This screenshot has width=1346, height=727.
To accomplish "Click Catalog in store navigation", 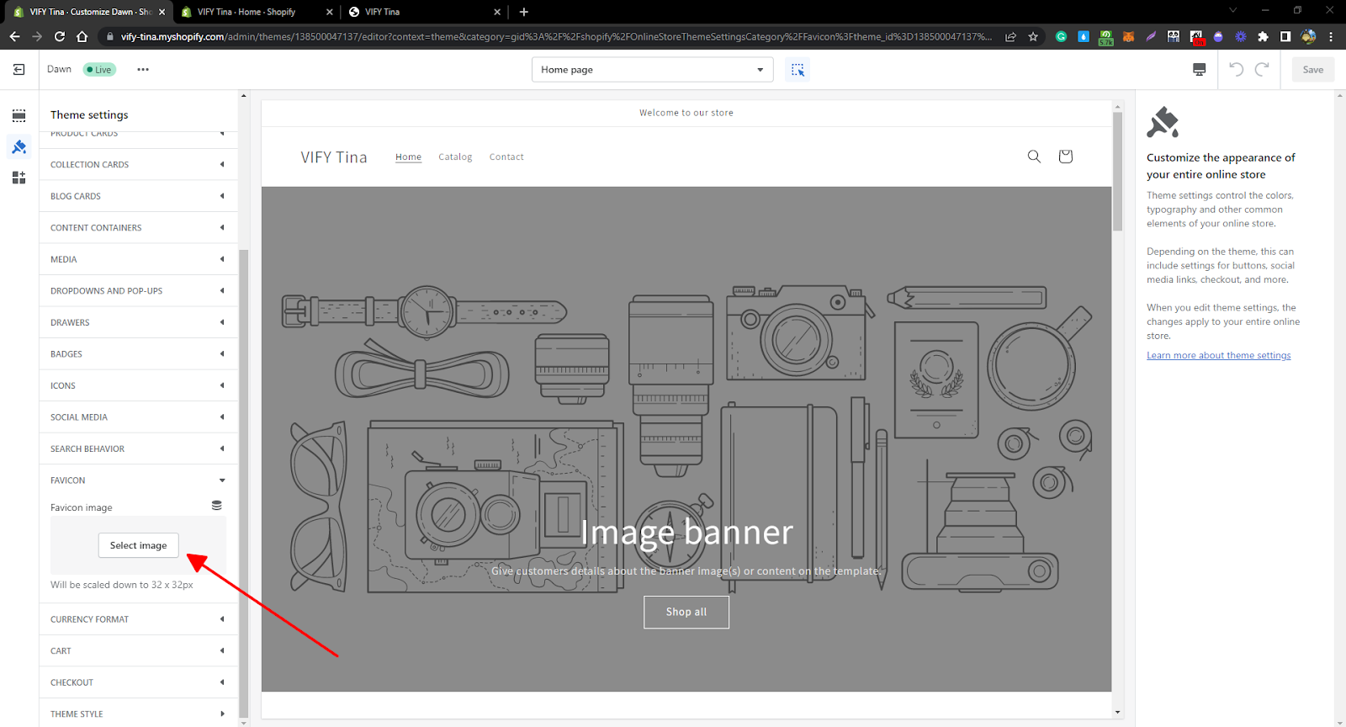I will tap(455, 157).
